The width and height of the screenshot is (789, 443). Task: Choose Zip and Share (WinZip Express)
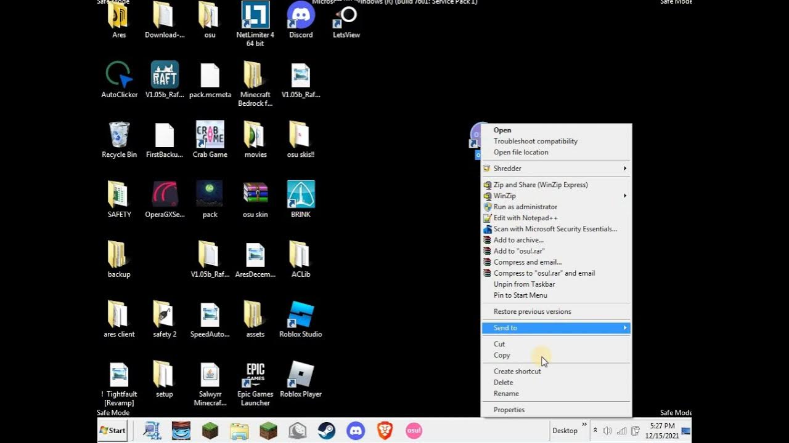coord(541,185)
